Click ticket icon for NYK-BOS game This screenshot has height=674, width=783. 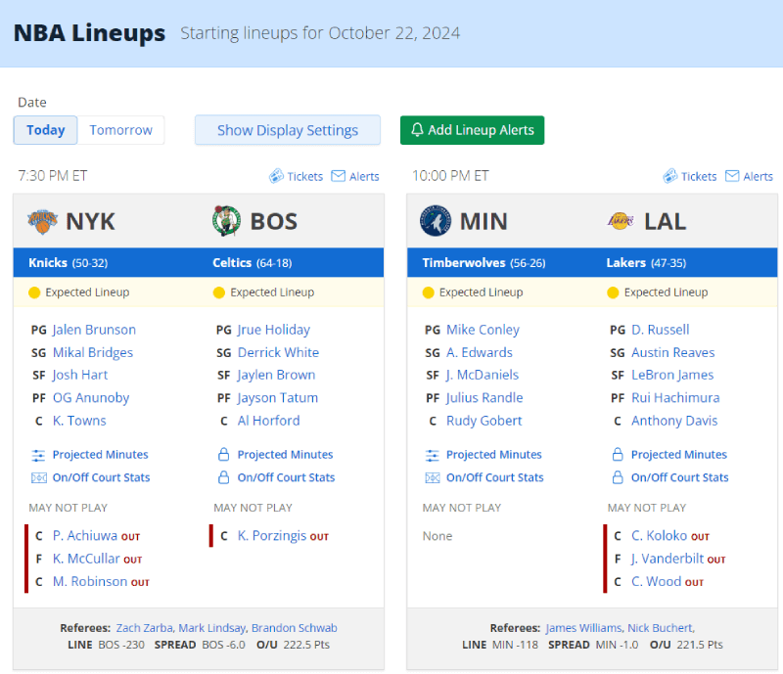pos(276,176)
